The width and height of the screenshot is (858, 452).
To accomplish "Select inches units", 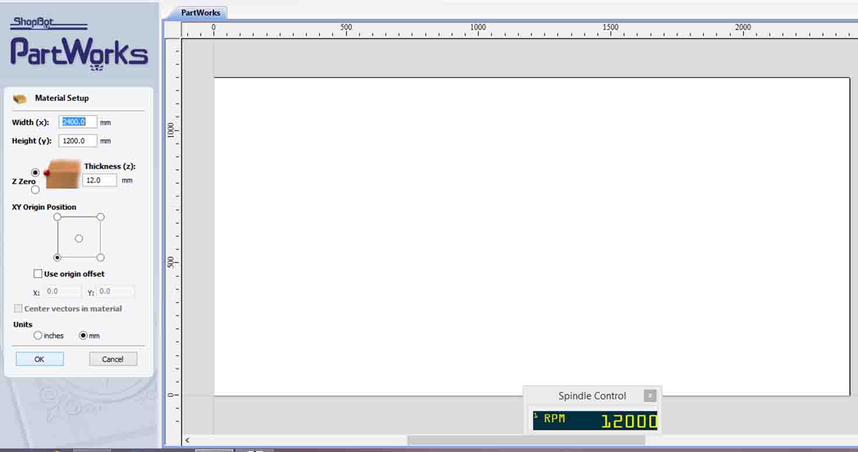I will point(38,335).
